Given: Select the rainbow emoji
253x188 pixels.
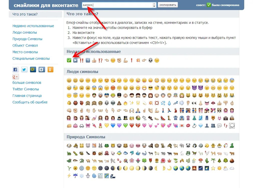Looking at the screenshot, I should pos(107,176).
